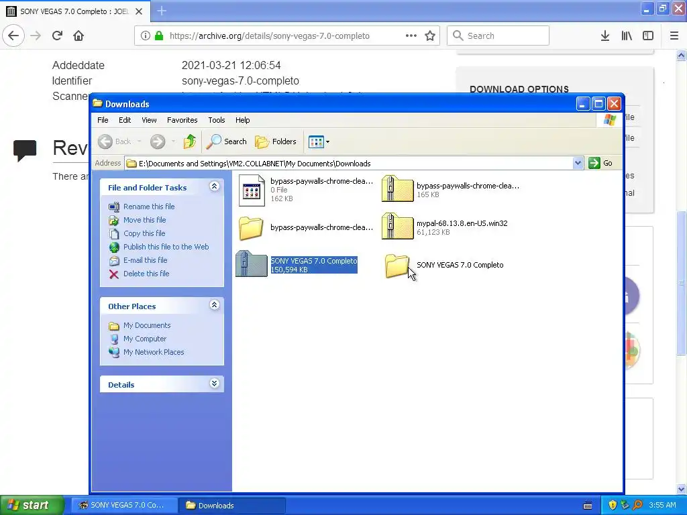
Task: Toggle the browser sidebar icon
Action: pyautogui.click(x=648, y=36)
